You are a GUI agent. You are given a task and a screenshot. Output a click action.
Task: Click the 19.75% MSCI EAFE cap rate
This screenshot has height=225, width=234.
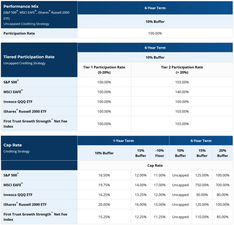pos(104,185)
